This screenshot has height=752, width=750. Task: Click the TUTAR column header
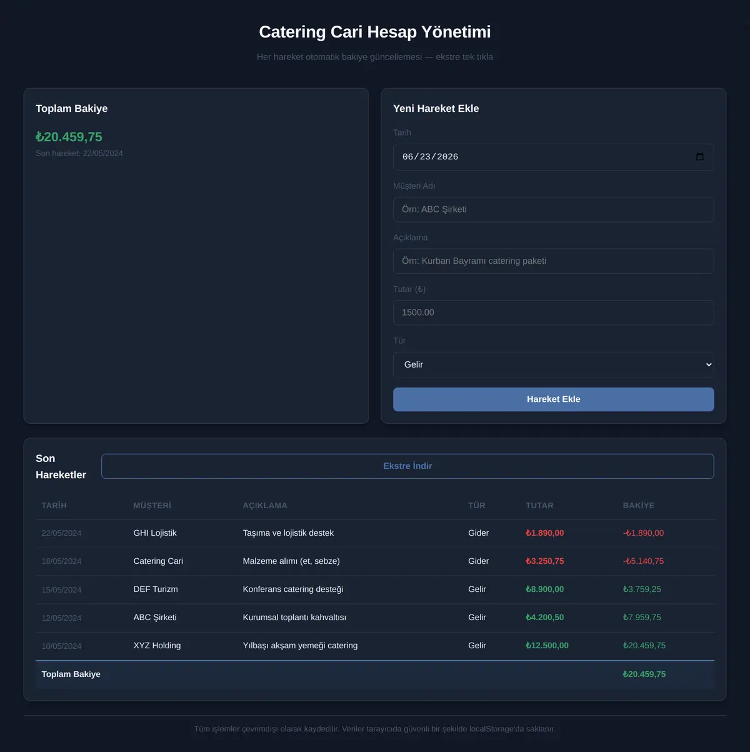coord(539,506)
